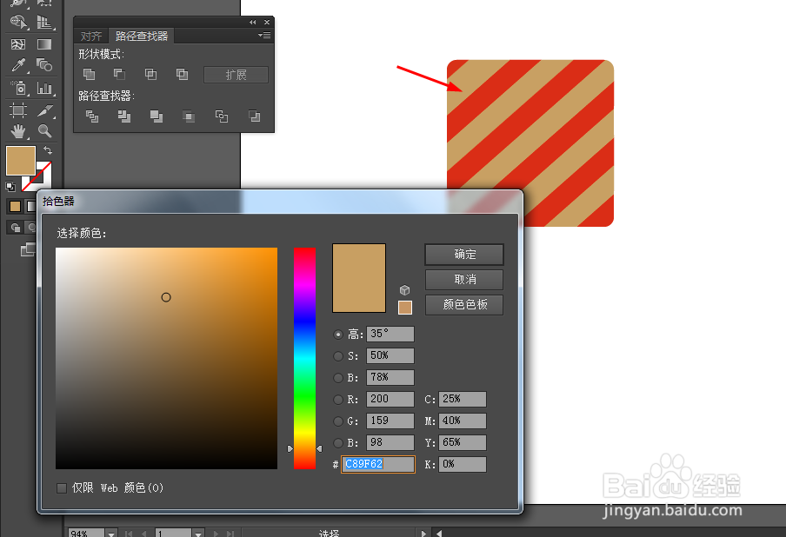Screen dimensions: 786x537
Task: Open the Change Screen Mode icon
Action: 28,249
